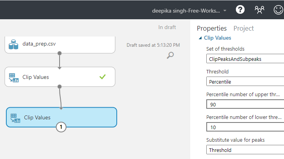Click output port 1 of selected module
Viewport: 284px width, 159px height.
61,127
